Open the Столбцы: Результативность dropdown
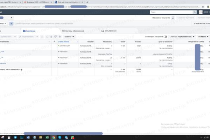Screen dimensions: 210x140 coord(182,37)
